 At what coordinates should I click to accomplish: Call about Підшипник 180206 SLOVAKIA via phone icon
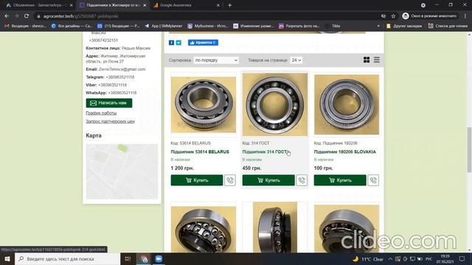(373, 180)
